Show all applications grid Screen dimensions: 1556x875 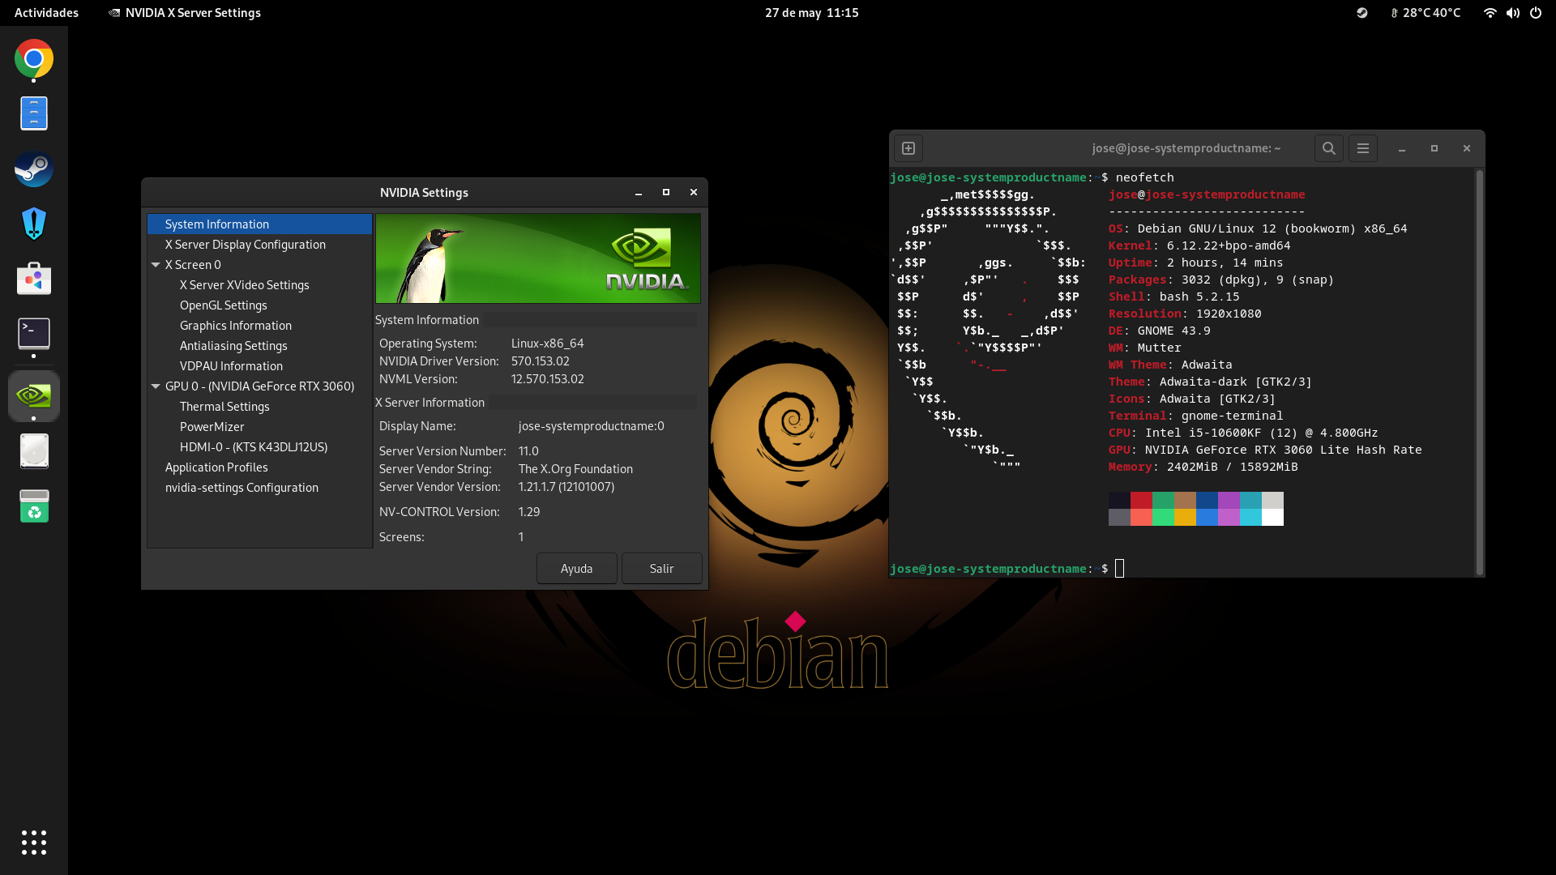click(x=33, y=843)
